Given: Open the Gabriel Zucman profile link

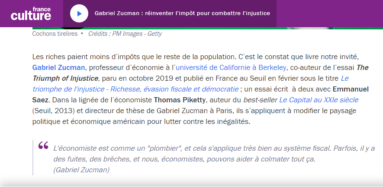Looking at the screenshot, I should click(58, 67).
